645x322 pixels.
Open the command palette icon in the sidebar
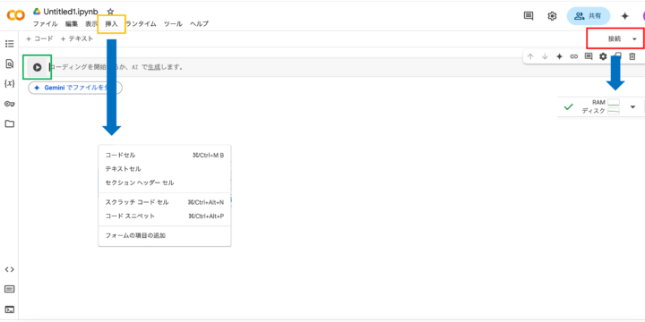coord(9,289)
